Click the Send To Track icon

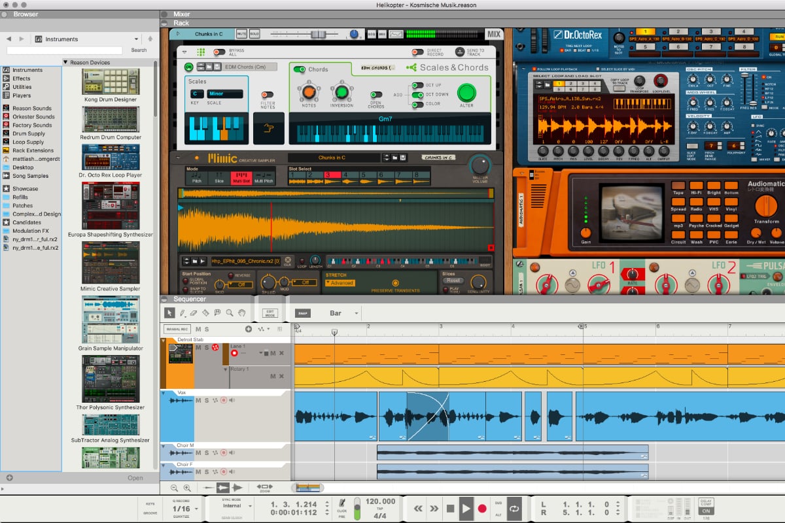pyautogui.click(x=459, y=52)
